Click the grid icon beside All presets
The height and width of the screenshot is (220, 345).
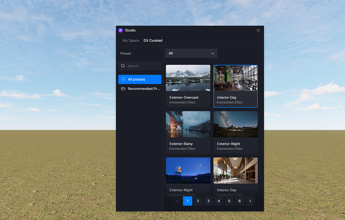click(x=123, y=80)
